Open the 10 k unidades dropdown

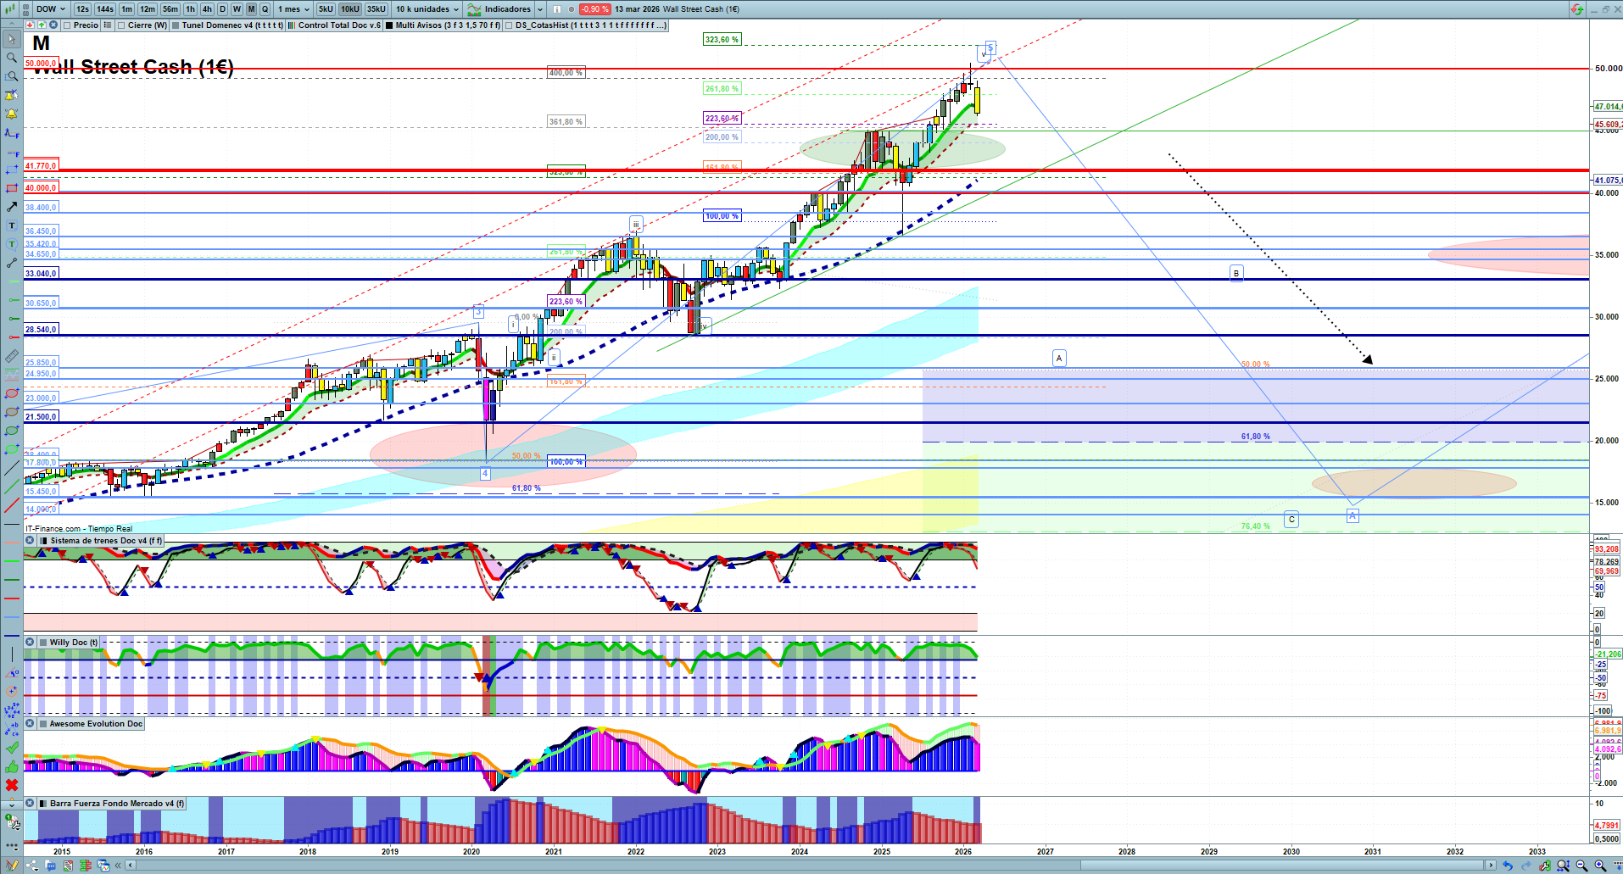427,9
